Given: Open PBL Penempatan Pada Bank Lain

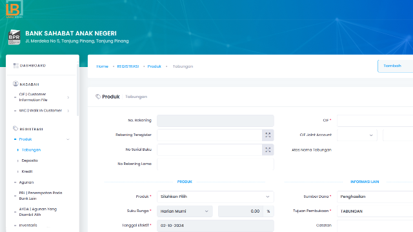Looking at the screenshot, I should click(x=41, y=195).
